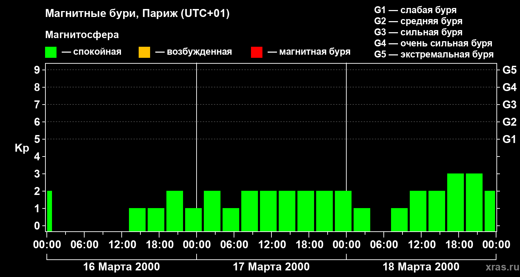This screenshot has height=277, width=520.
Task: Click the 'Магнитосфера' heading
Action: [x=82, y=35]
